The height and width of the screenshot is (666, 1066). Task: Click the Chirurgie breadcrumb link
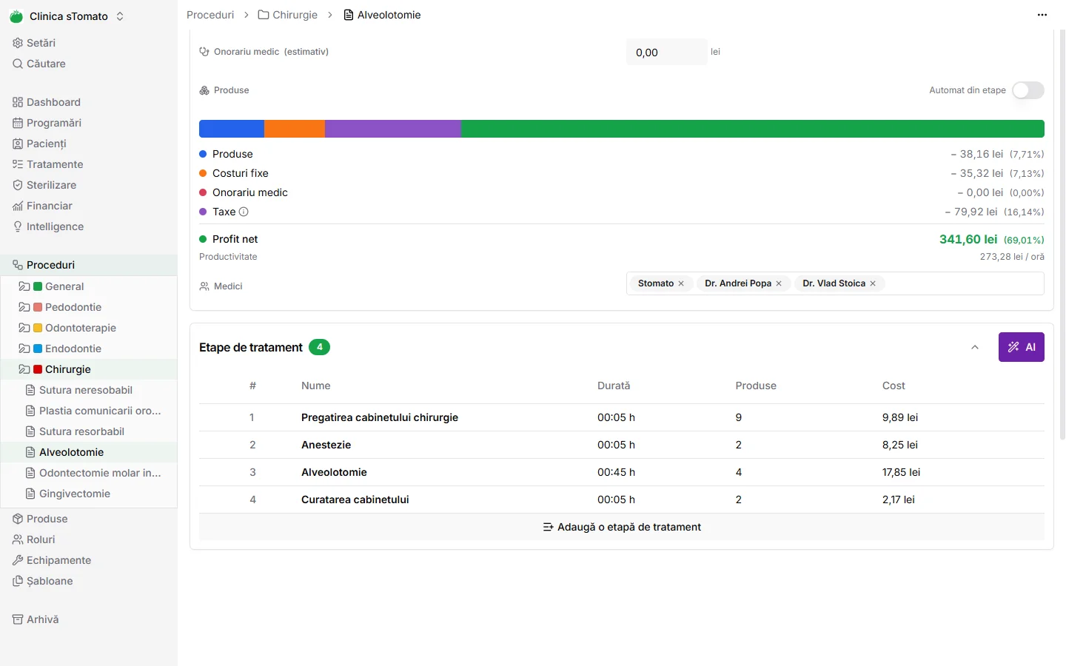[287, 15]
